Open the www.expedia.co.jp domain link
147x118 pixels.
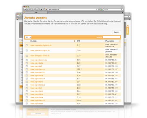click(38, 85)
